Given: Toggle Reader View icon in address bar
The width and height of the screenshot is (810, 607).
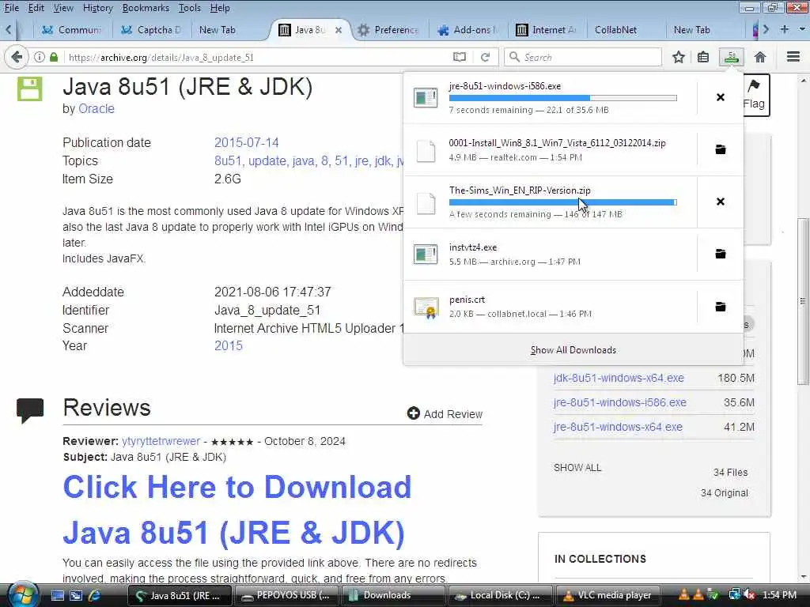Looking at the screenshot, I should (460, 57).
